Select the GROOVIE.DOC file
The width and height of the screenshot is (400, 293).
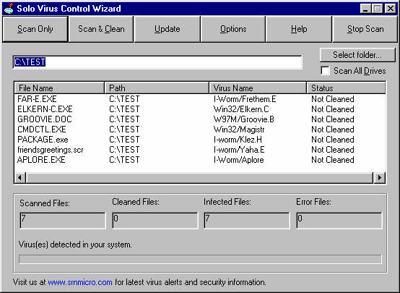(x=45, y=119)
